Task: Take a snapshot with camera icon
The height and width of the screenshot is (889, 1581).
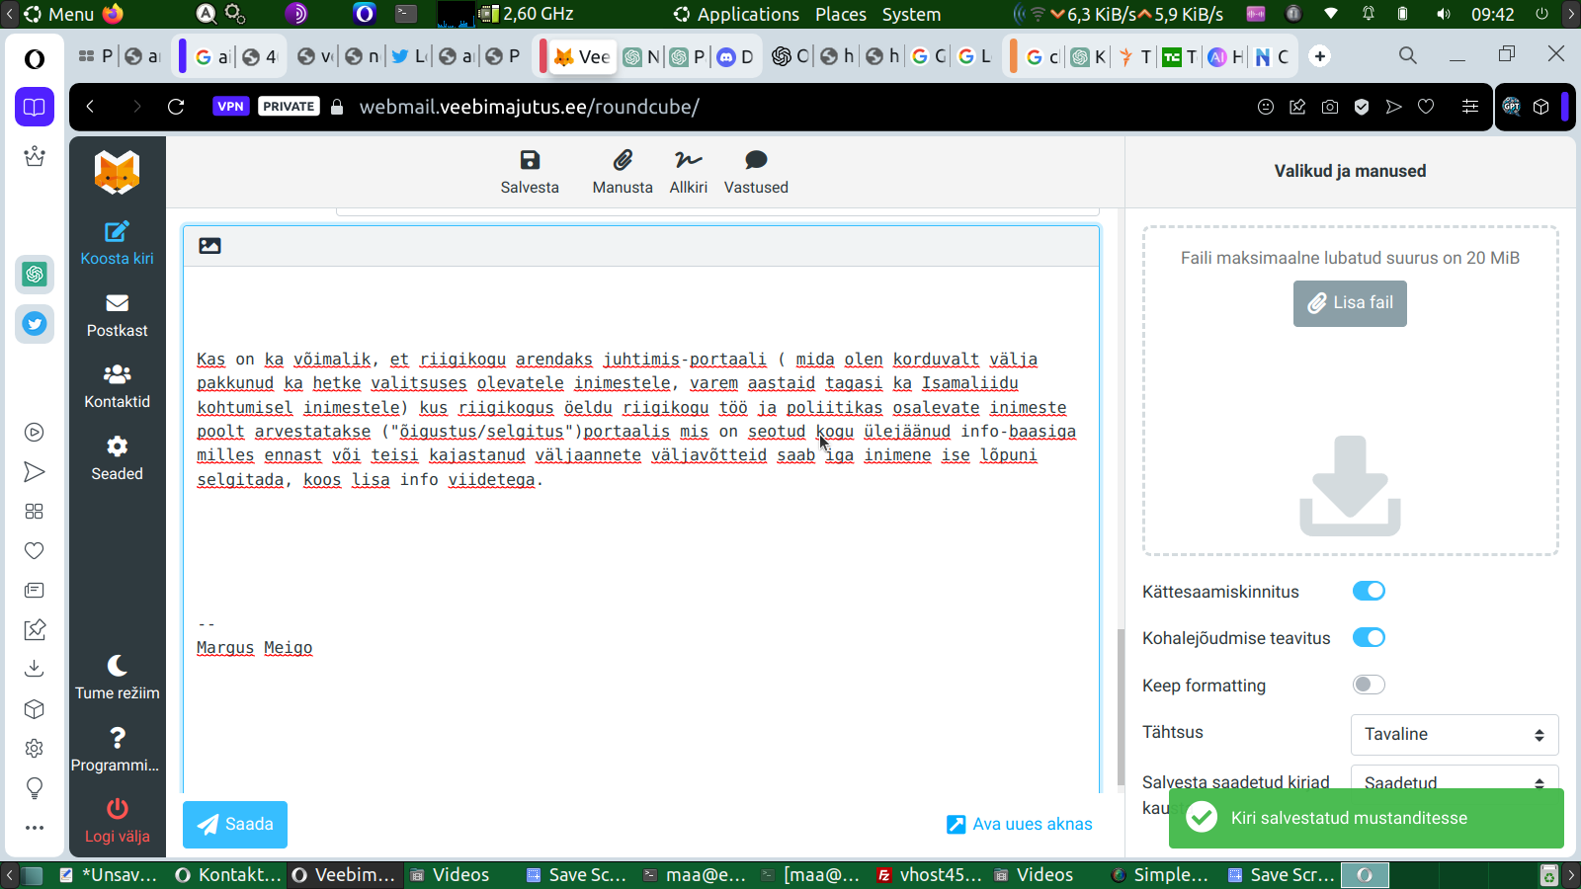Action: click(x=1330, y=107)
